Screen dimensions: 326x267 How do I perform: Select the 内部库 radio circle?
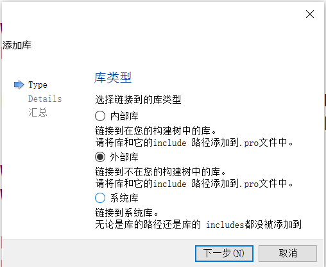tap(100, 116)
